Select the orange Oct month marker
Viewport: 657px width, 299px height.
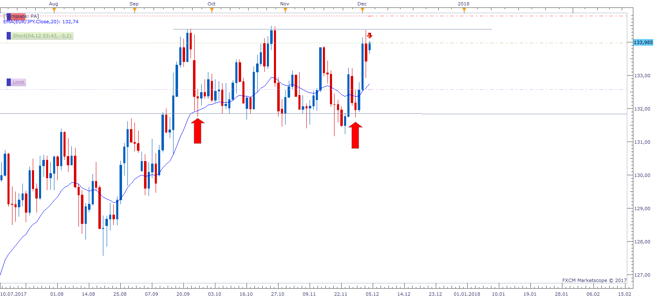(212, 10)
